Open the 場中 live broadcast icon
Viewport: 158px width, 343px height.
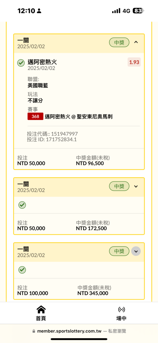[x=121, y=309]
